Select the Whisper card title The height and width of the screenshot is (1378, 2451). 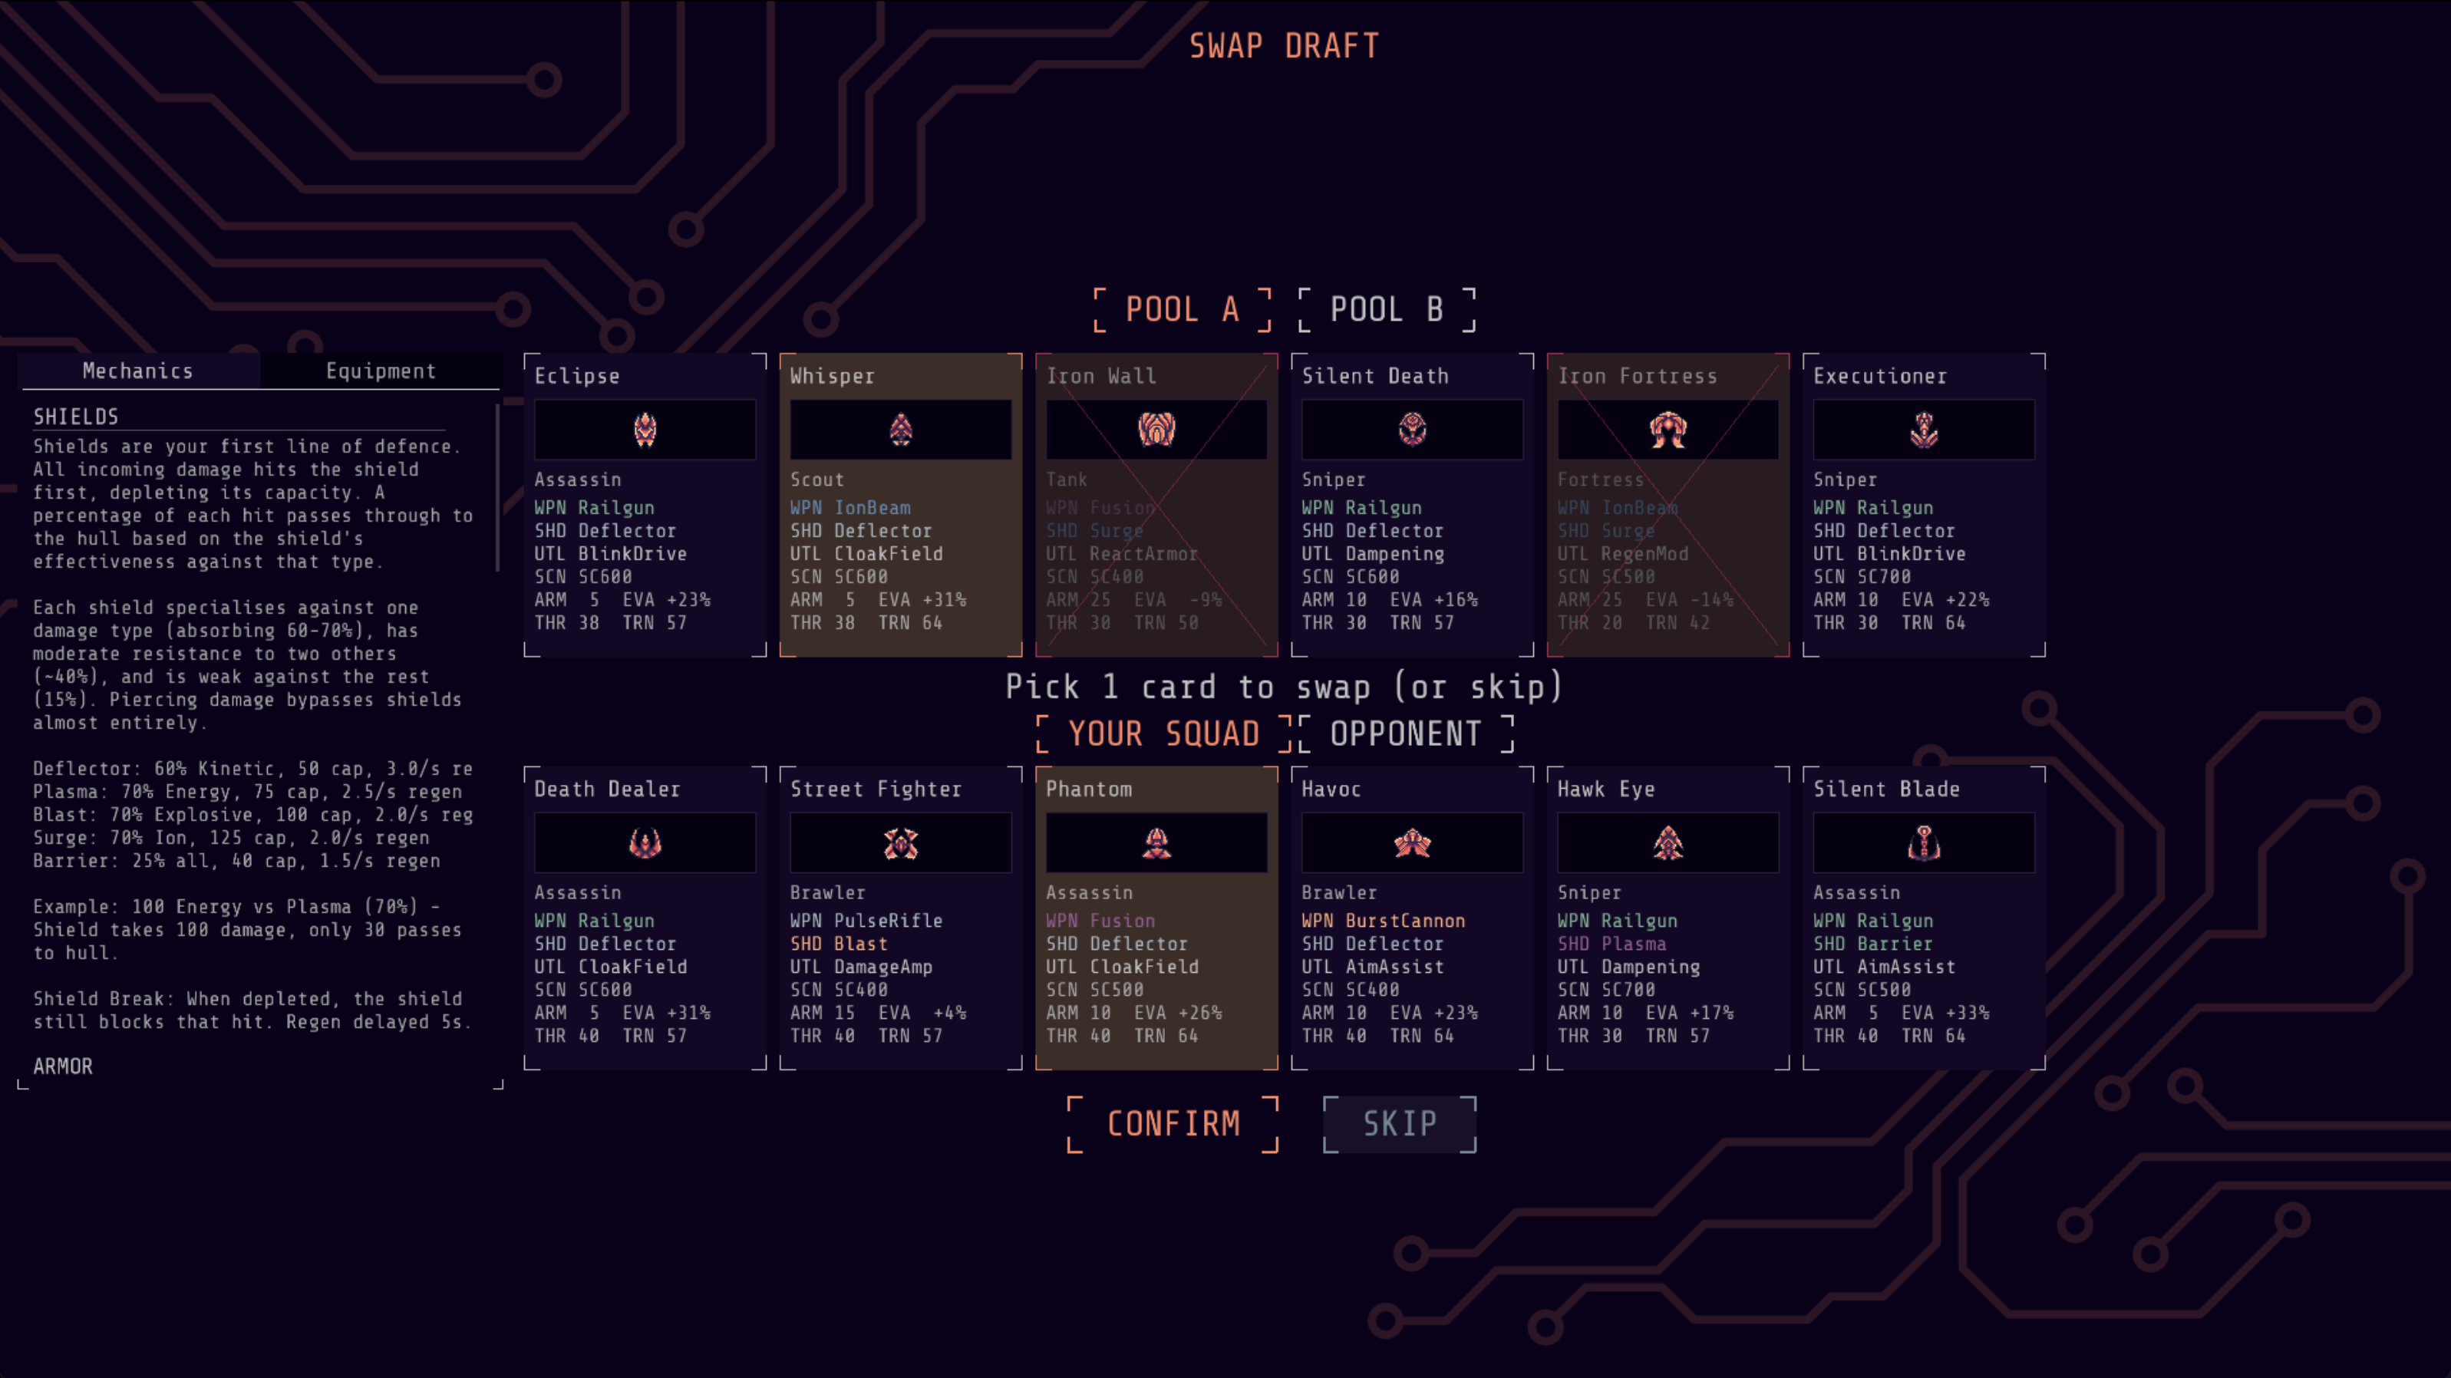tap(832, 376)
